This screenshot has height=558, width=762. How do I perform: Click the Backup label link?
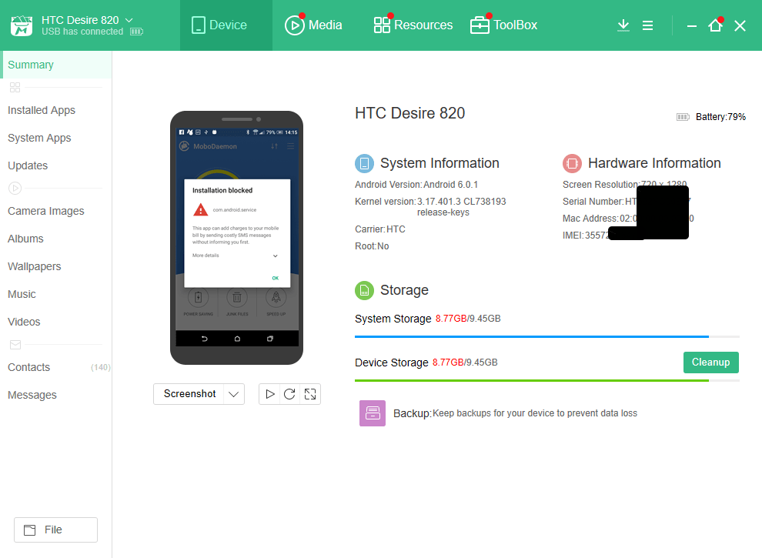click(412, 413)
